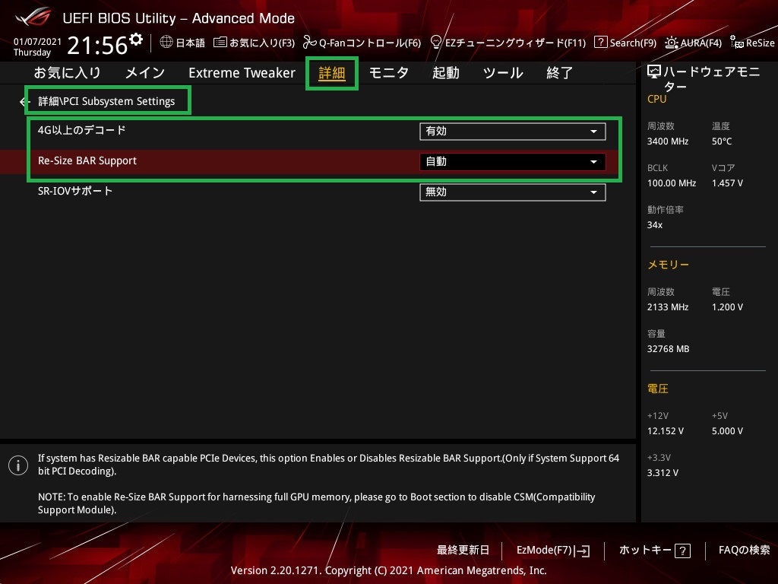Click the +5V 5.000 V value

[x=727, y=431]
